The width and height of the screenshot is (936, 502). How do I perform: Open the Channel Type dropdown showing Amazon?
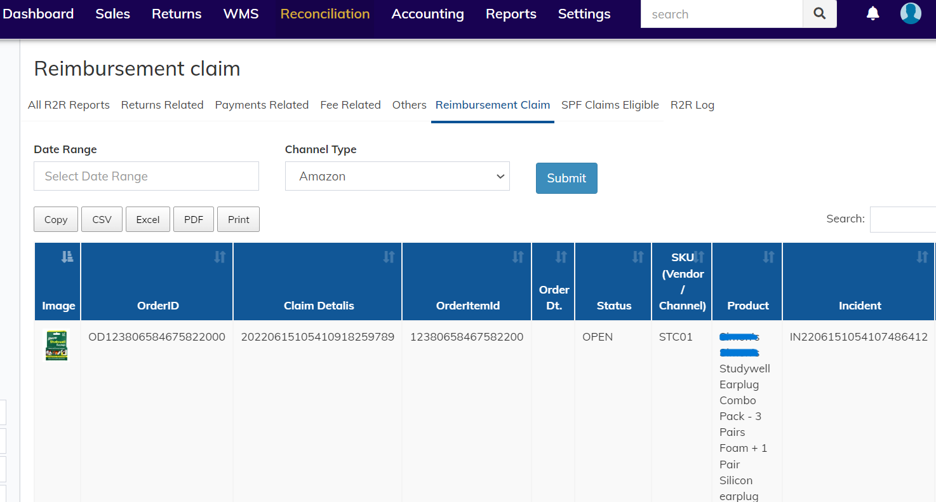[397, 176]
